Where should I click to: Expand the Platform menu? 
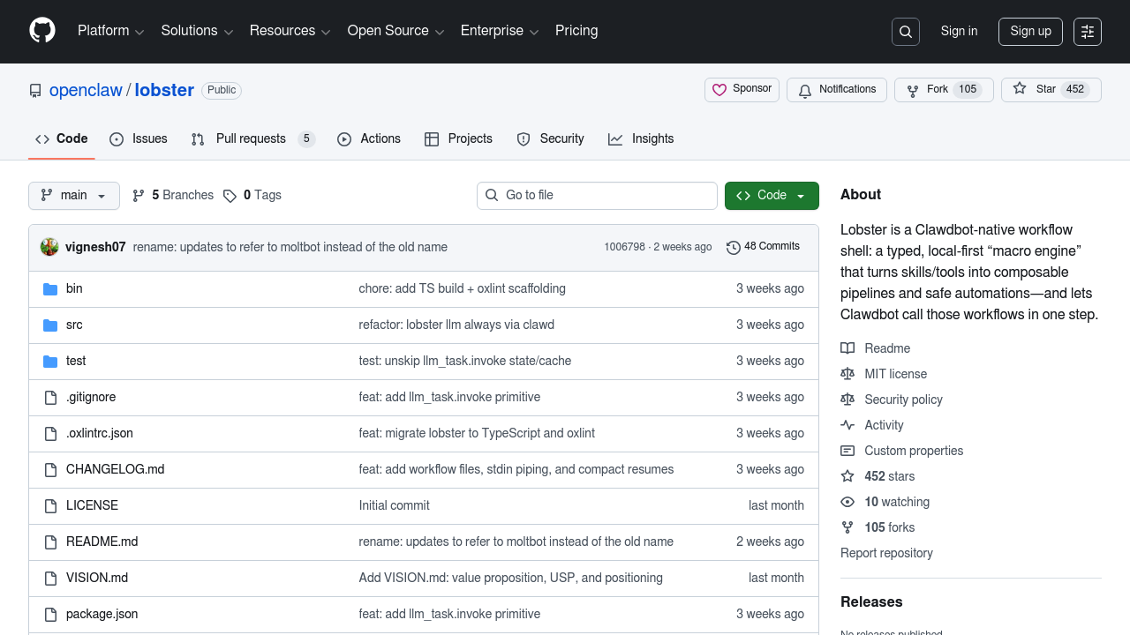(110, 31)
